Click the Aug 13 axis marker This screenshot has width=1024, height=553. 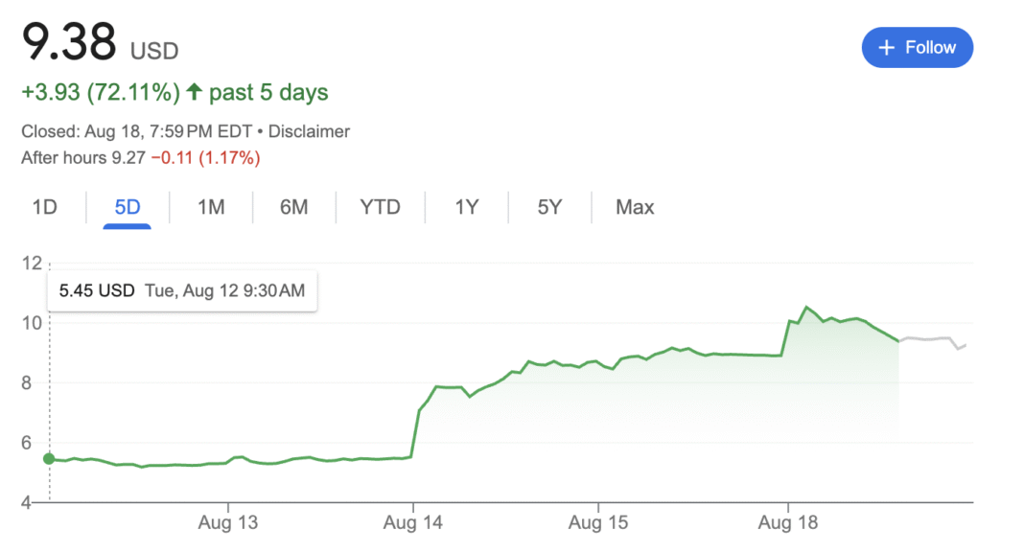click(x=228, y=522)
